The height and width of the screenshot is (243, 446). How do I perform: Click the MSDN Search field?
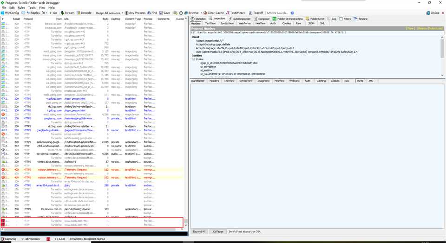tap(277, 13)
